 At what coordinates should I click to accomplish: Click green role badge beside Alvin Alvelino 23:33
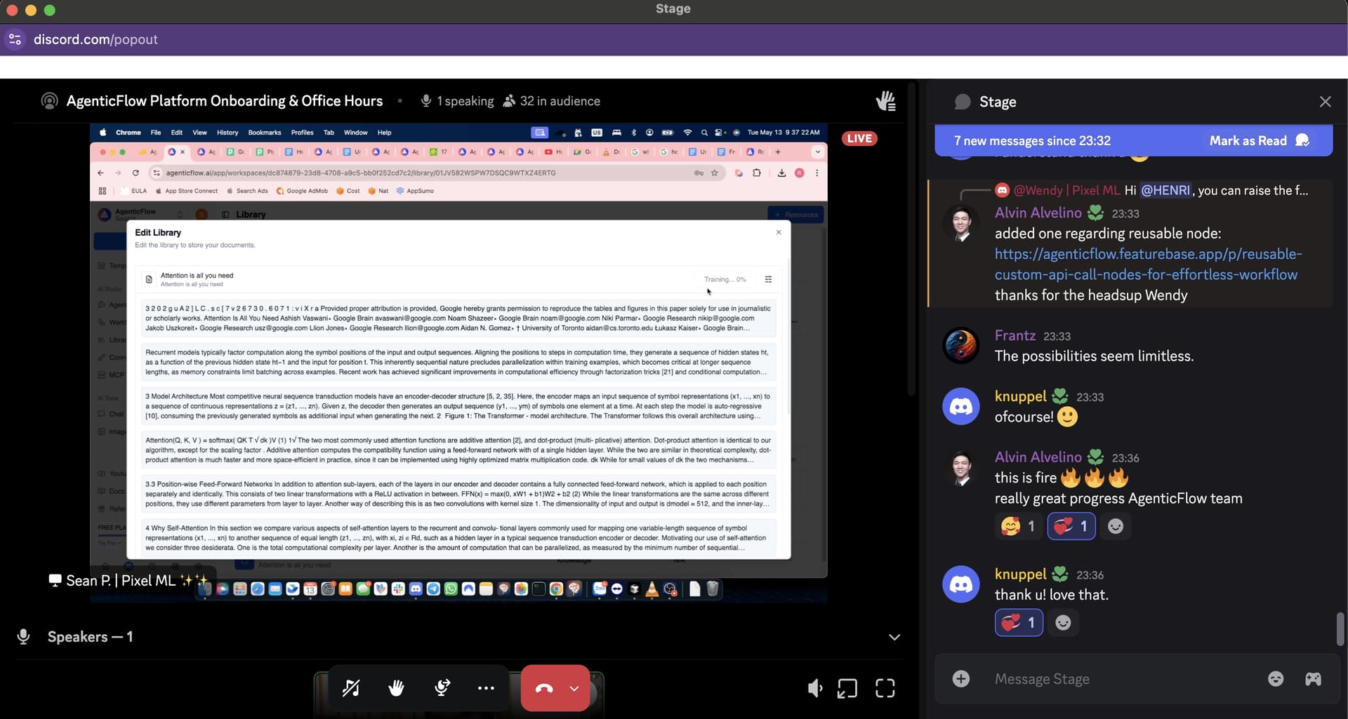(1095, 213)
